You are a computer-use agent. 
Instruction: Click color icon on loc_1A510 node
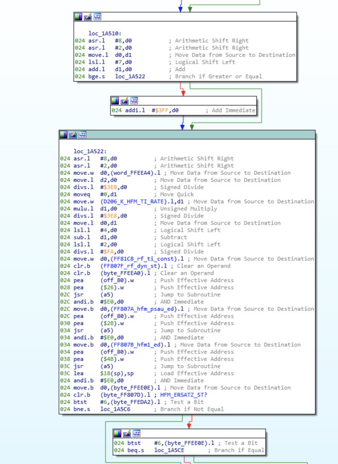tap(79, 17)
